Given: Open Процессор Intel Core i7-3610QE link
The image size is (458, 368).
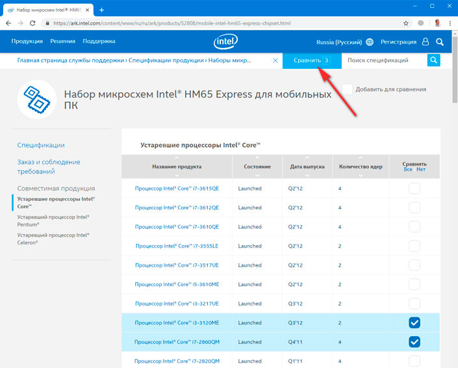Looking at the screenshot, I should pos(177,227).
